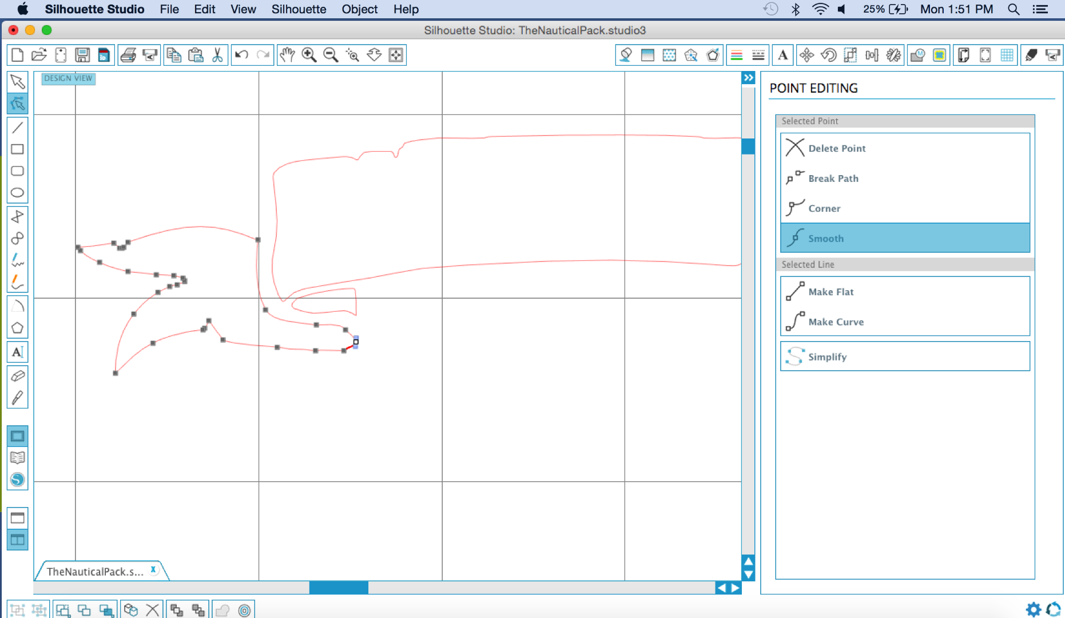The height and width of the screenshot is (618, 1065).
Task: Click Simplify
Action: [905, 356]
